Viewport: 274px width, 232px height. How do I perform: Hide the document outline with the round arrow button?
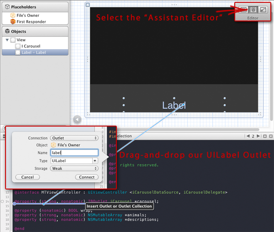(77, 120)
